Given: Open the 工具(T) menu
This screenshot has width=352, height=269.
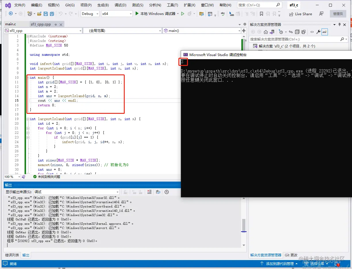Looking at the screenshot, I should [x=172, y=5].
